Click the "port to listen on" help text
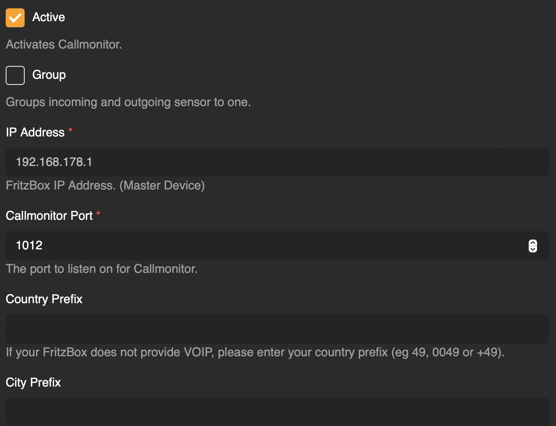Image resolution: width=556 pixels, height=426 pixels. (102, 269)
